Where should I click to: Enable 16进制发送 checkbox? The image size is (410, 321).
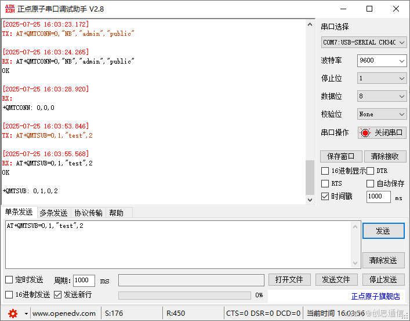pyautogui.click(x=9, y=295)
